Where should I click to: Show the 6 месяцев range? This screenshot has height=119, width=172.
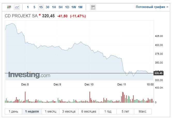click(89, 112)
